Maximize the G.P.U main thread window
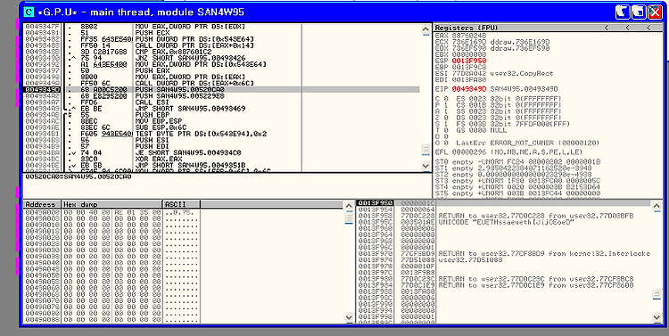This screenshot has width=669, height=336. pyautogui.click(x=639, y=12)
